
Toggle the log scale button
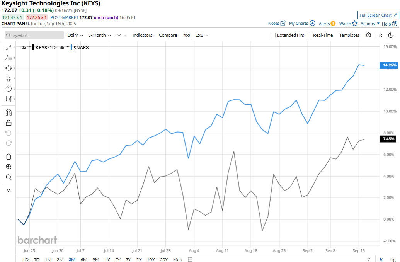(x=392, y=259)
